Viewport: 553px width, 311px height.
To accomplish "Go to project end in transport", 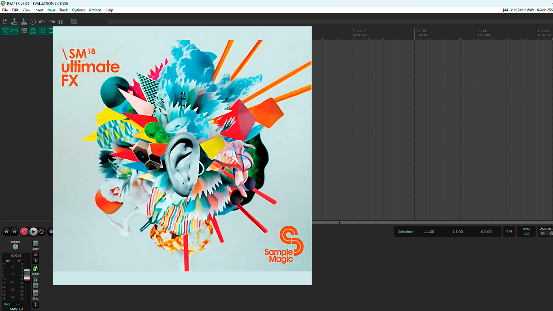I will [15, 232].
